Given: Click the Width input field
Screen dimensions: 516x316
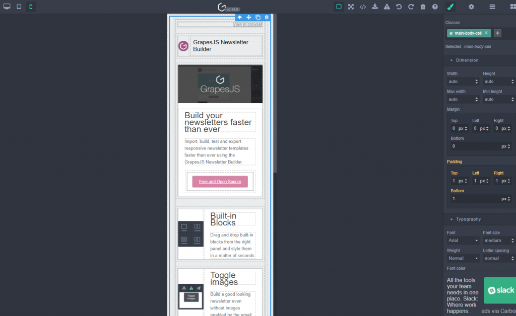Looking at the screenshot, I should click(463, 82).
